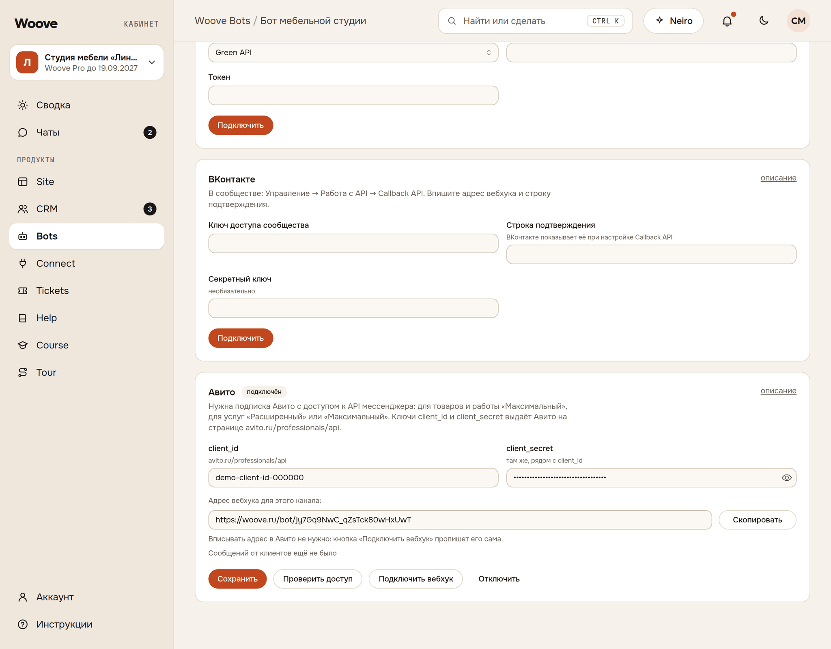Click the Скопировать button
Screen dimensions: 831x649
tap(757, 520)
